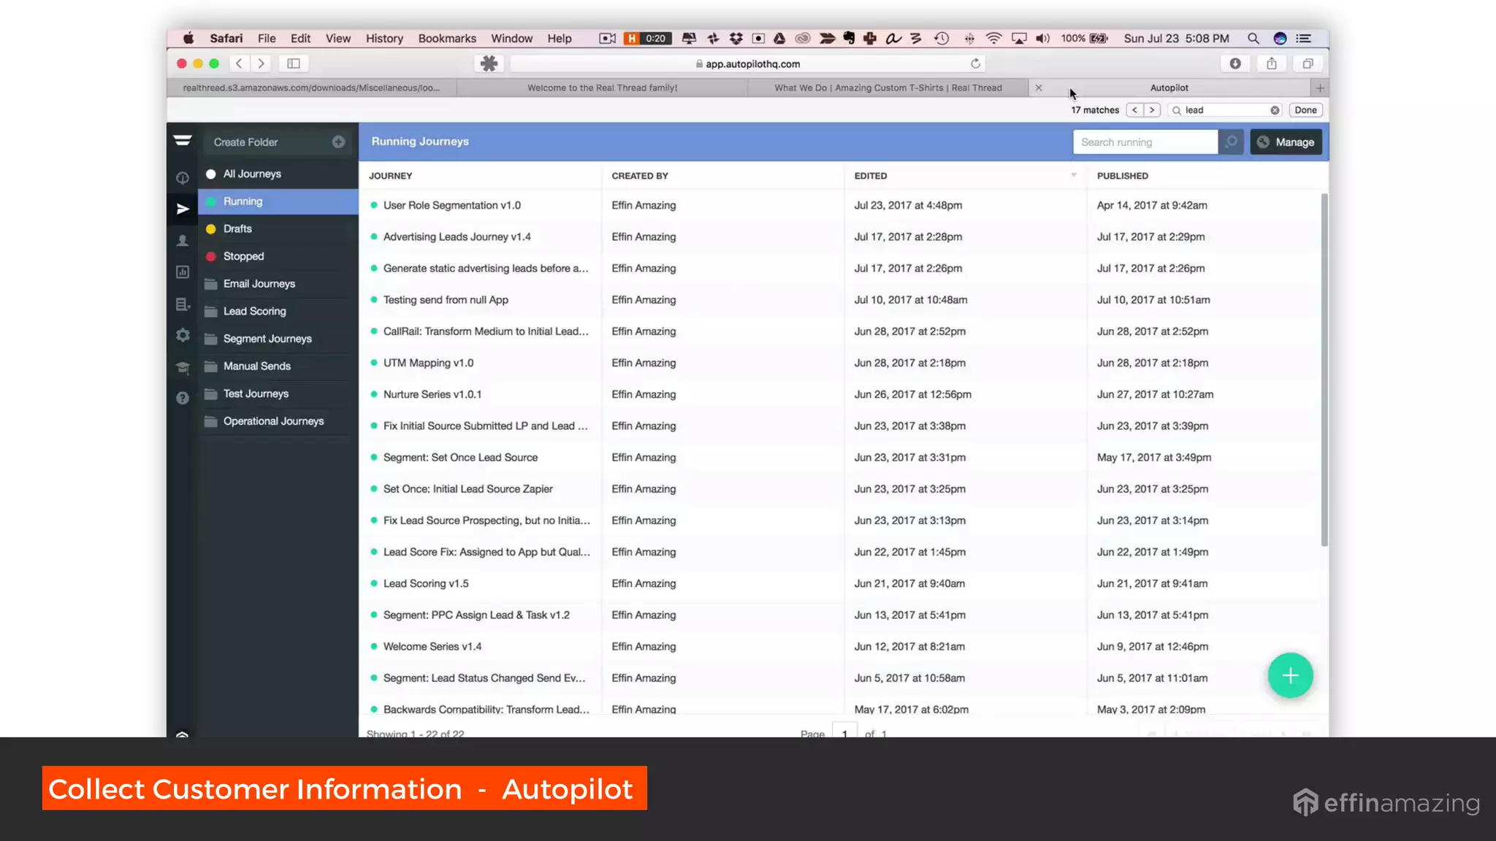Open the Operational Journeys folder
This screenshot has width=1496, height=841.
tap(278, 421)
